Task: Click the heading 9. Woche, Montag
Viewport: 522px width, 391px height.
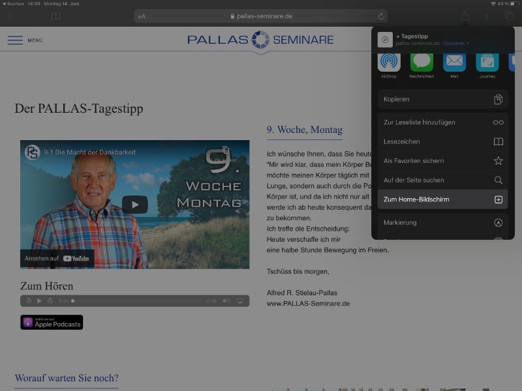Action: pyautogui.click(x=305, y=130)
